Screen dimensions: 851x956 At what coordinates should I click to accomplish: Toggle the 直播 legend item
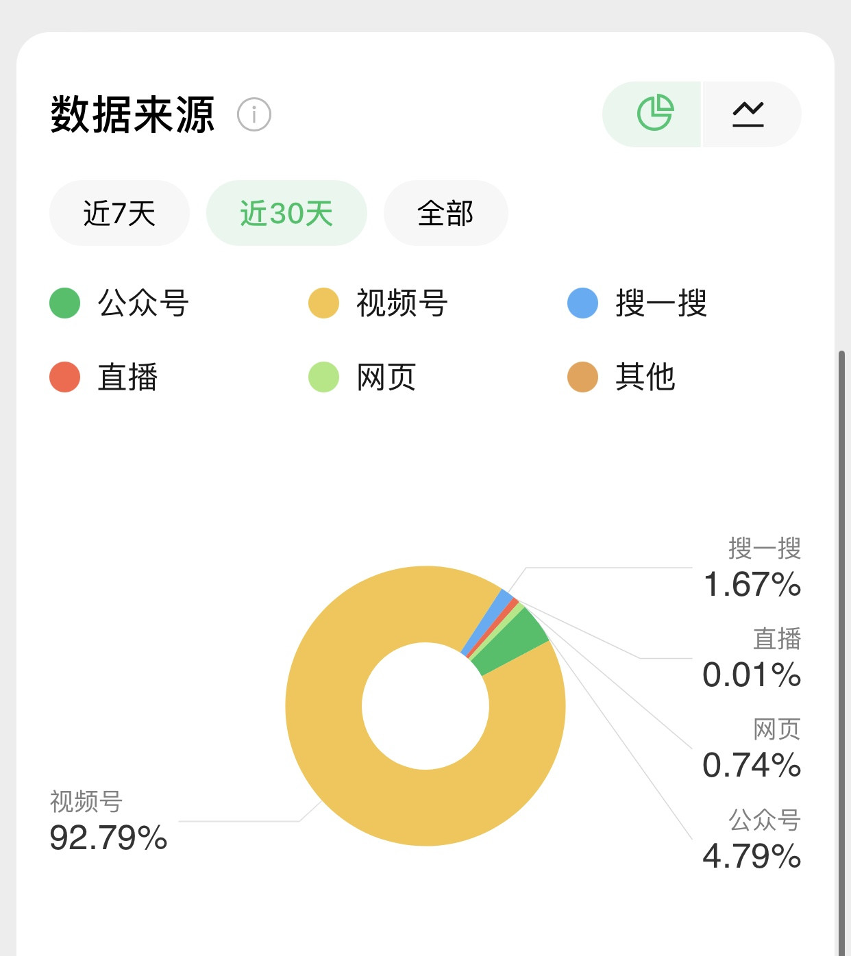pos(103,377)
